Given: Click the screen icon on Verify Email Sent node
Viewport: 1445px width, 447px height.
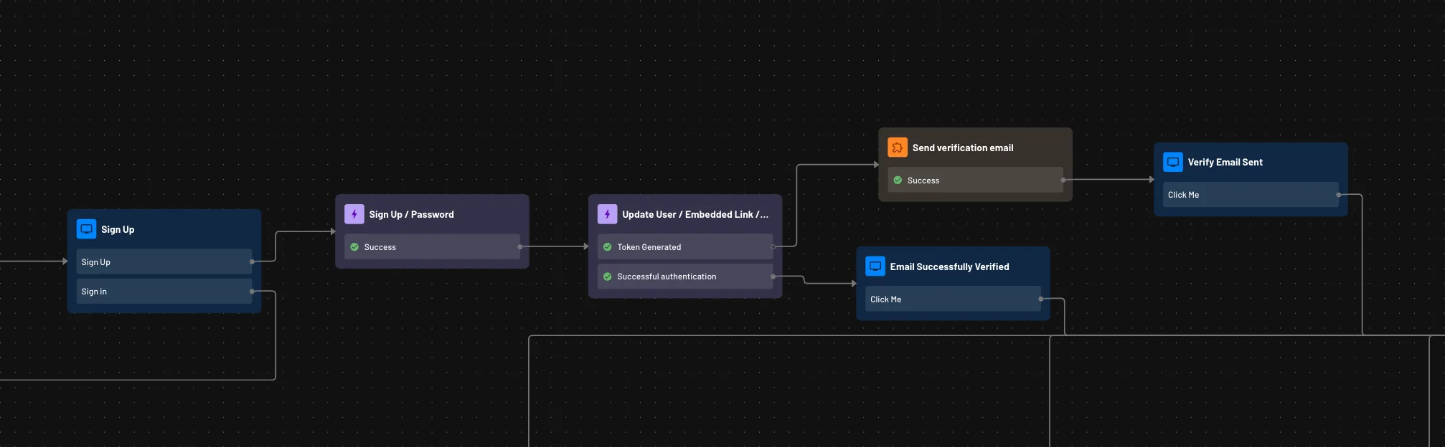Looking at the screenshot, I should click(1173, 162).
